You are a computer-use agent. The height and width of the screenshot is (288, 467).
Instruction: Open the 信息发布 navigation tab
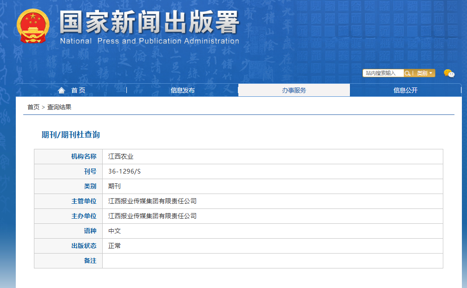point(183,90)
